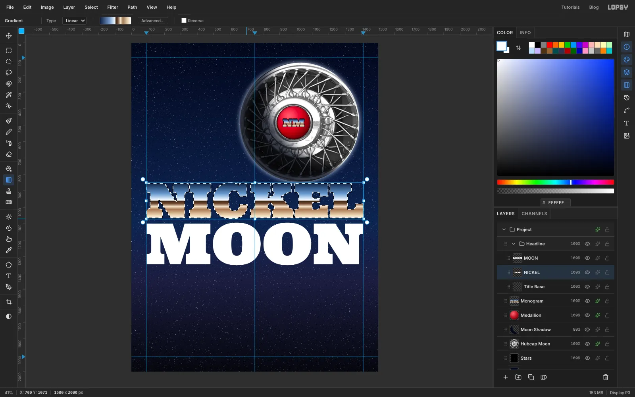Hide the Medallion layer
Screen dimensions: 635x397
pos(587,315)
